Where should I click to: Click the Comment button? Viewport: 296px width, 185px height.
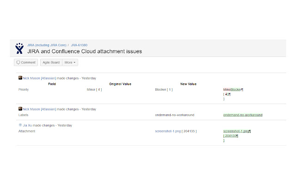(x=26, y=62)
